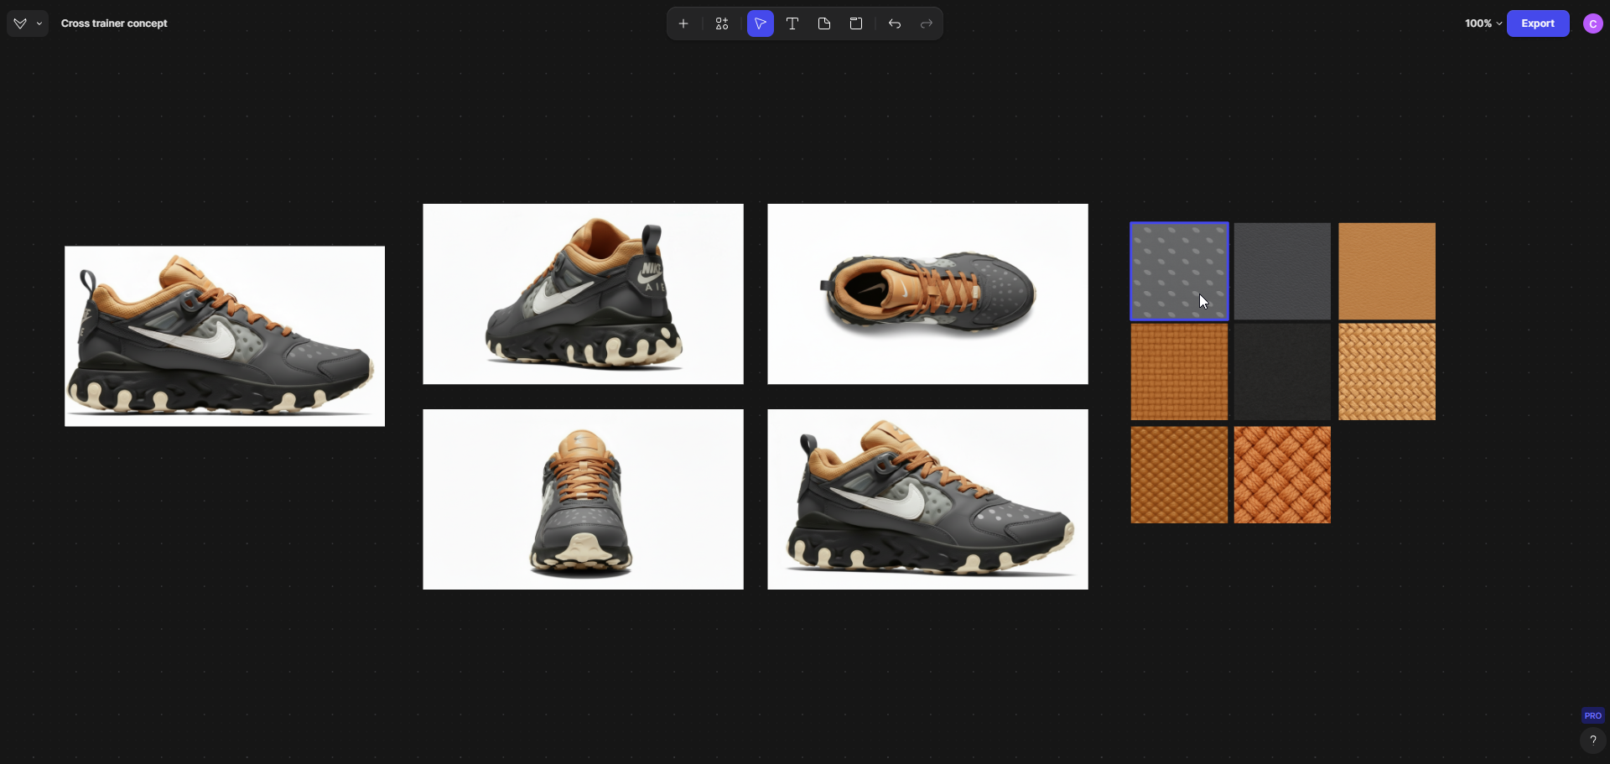This screenshot has width=1610, height=764.
Task: Redo the last undone action
Action: point(927,23)
